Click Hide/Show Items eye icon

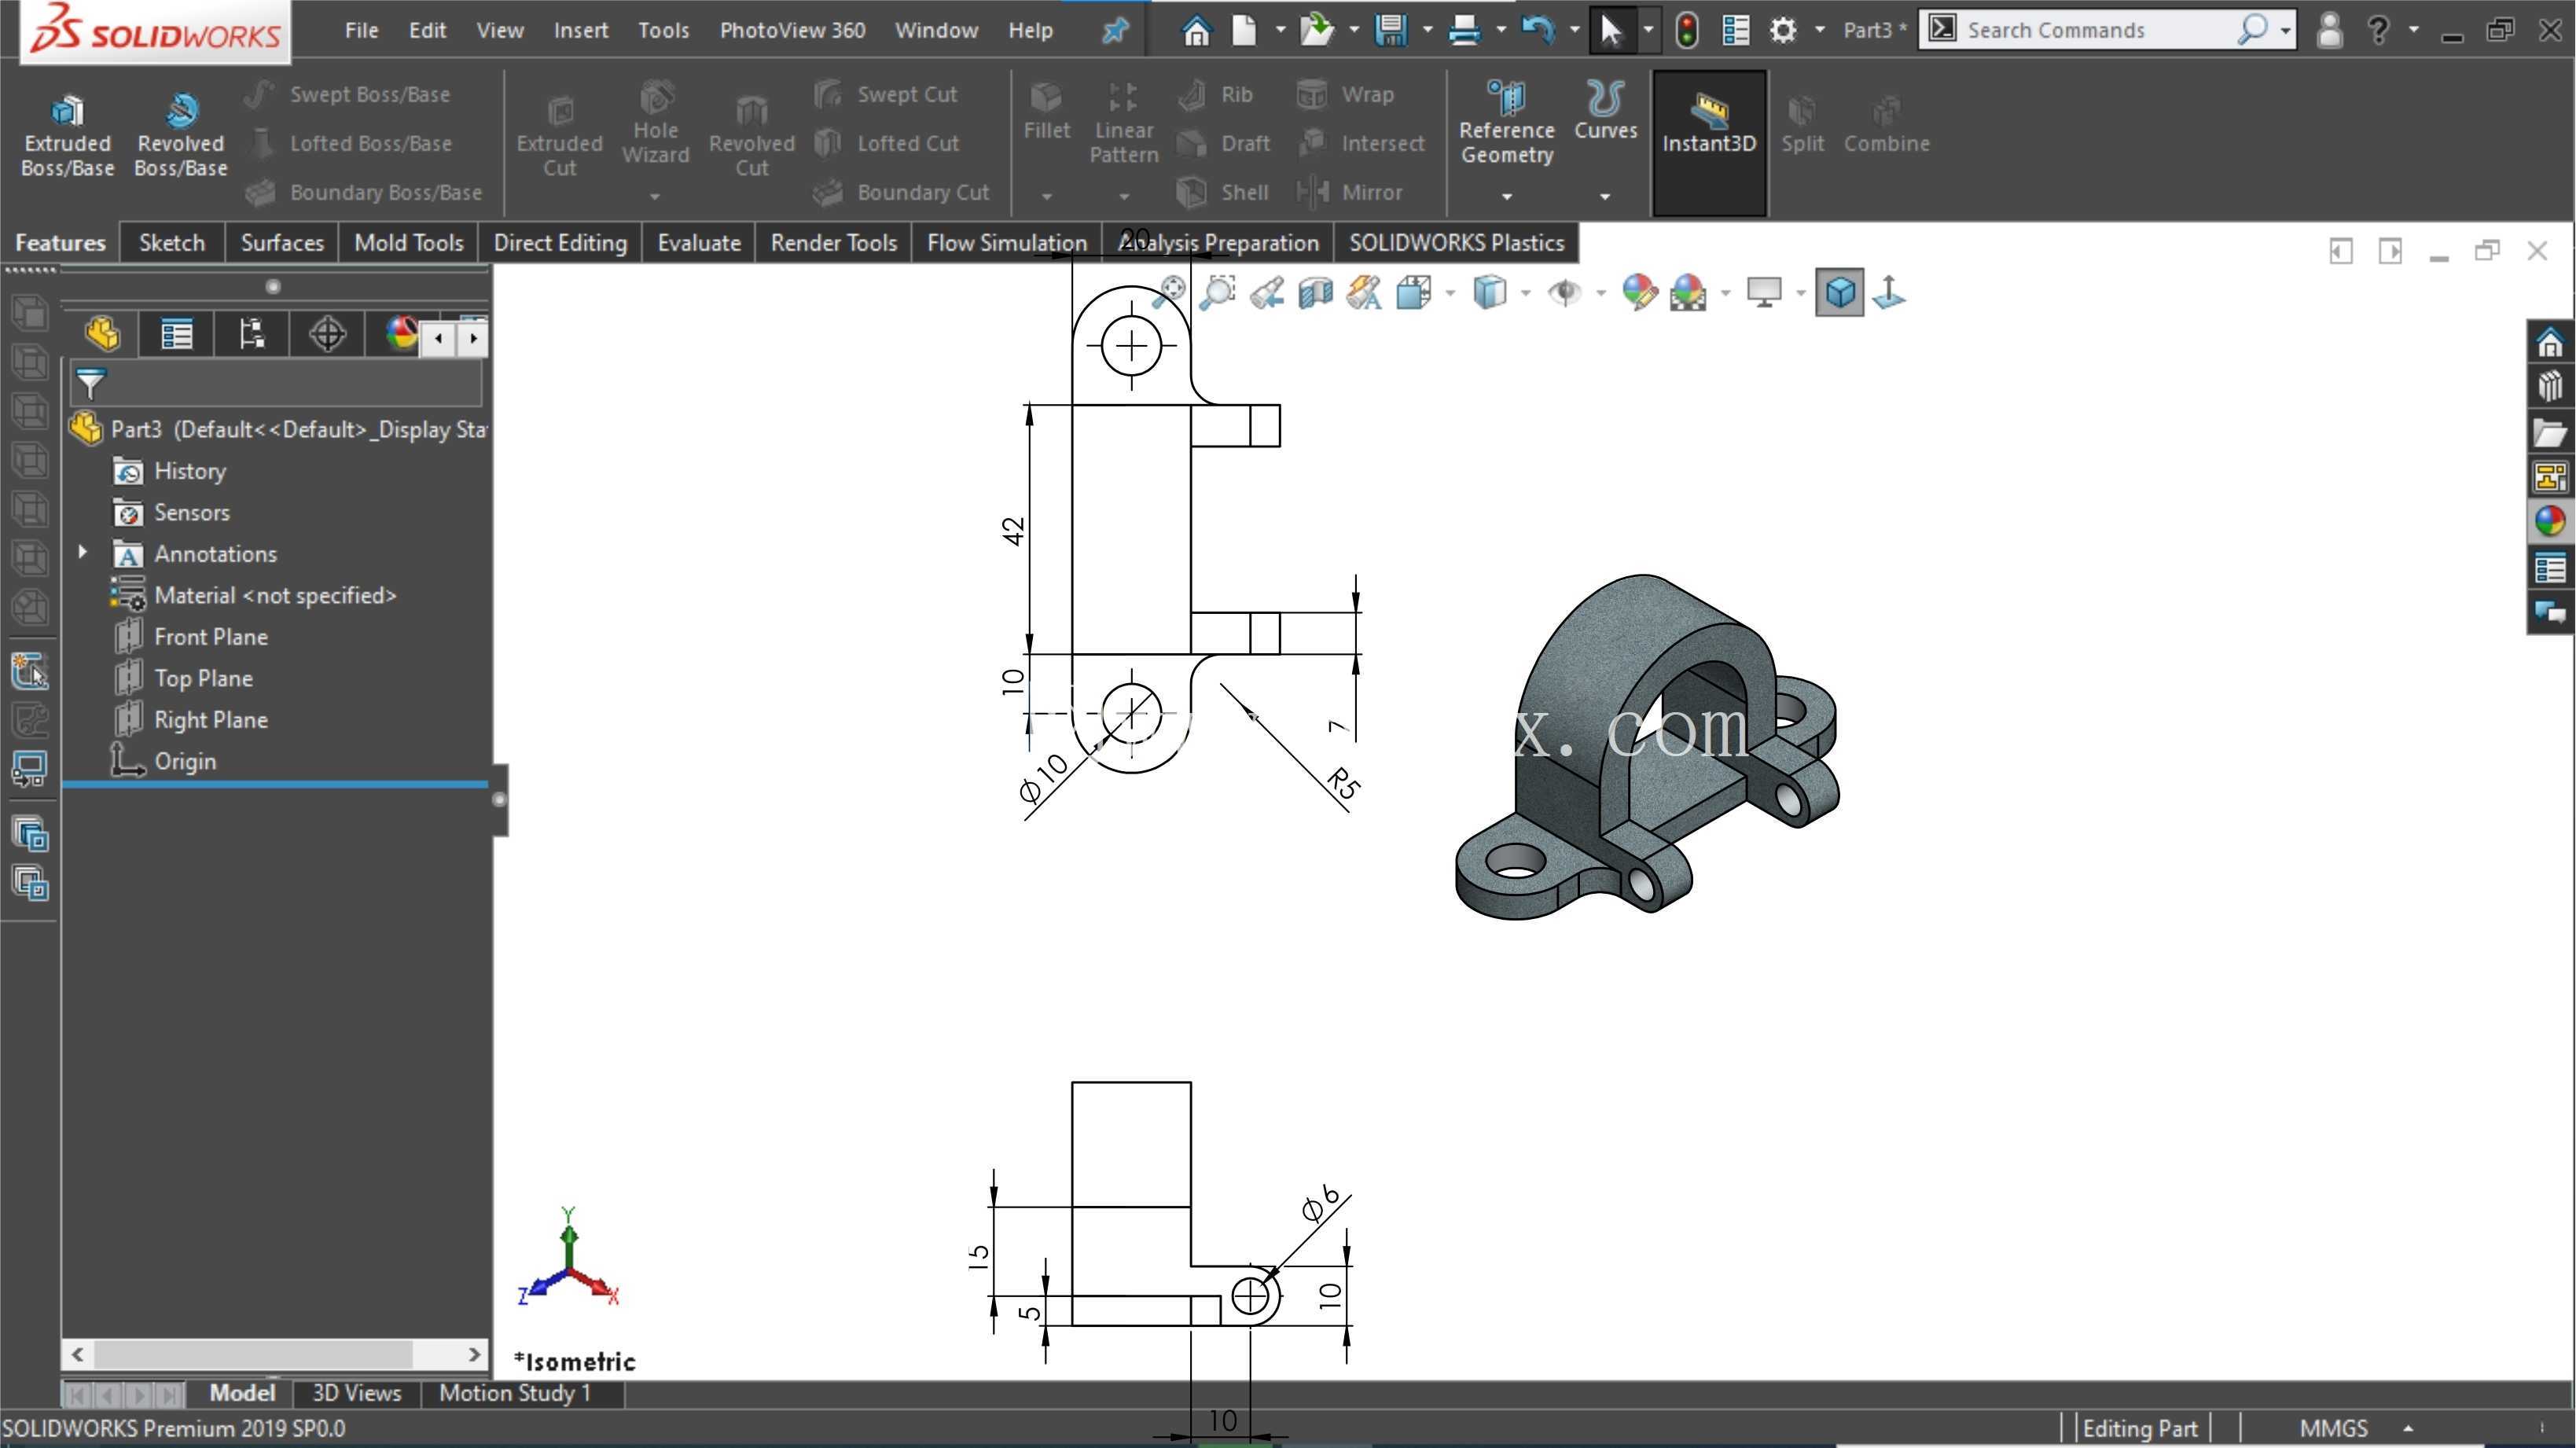tap(1565, 292)
